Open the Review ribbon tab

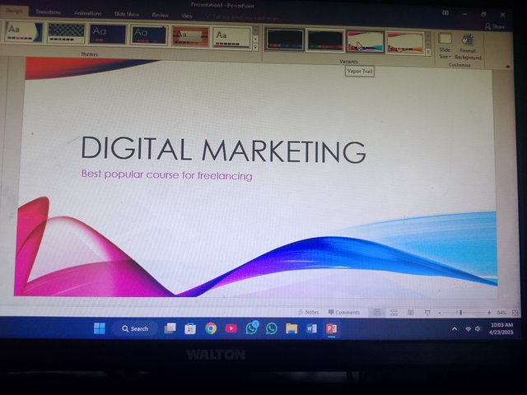click(160, 15)
